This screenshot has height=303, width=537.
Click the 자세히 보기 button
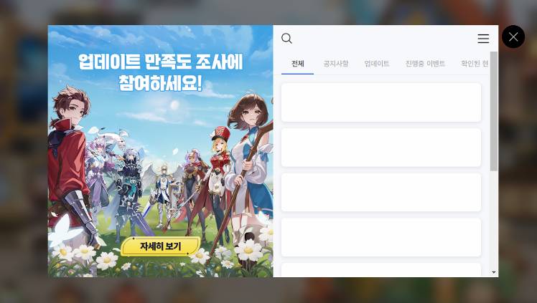tap(160, 246)
